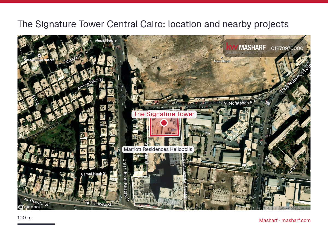The width and height of the screenshot is (328, 247).
Task: Click the Gamal Nouh St label
Action: point(94,174)
